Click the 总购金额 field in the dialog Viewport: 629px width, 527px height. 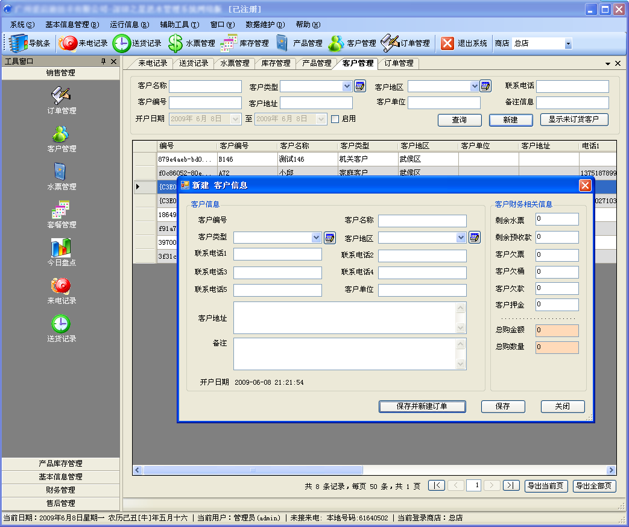click(557, 331)
